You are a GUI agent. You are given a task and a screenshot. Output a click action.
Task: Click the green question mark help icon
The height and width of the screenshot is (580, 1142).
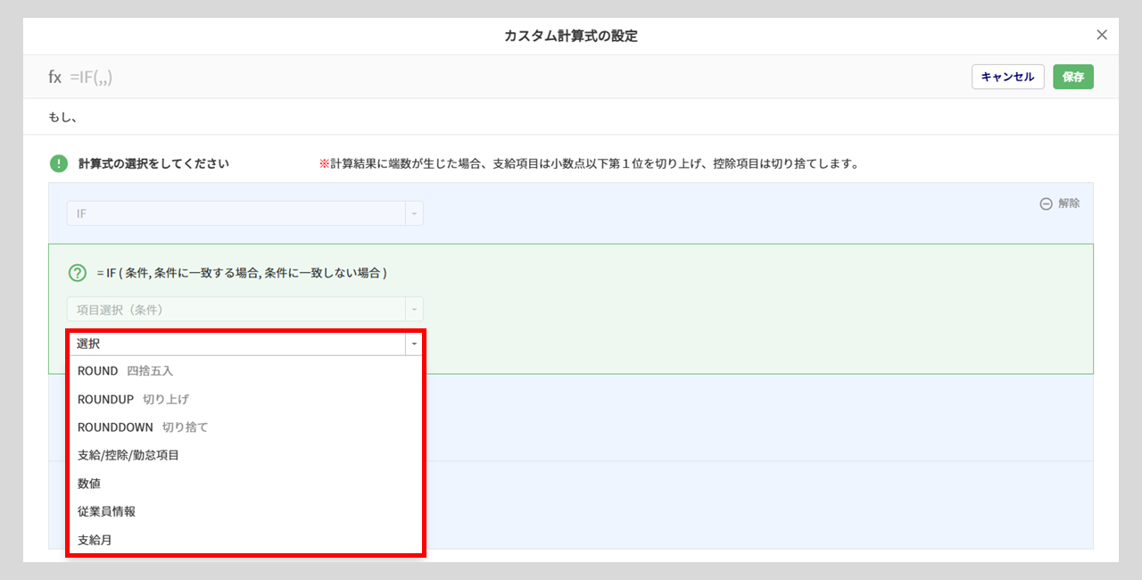click(77, 272)
